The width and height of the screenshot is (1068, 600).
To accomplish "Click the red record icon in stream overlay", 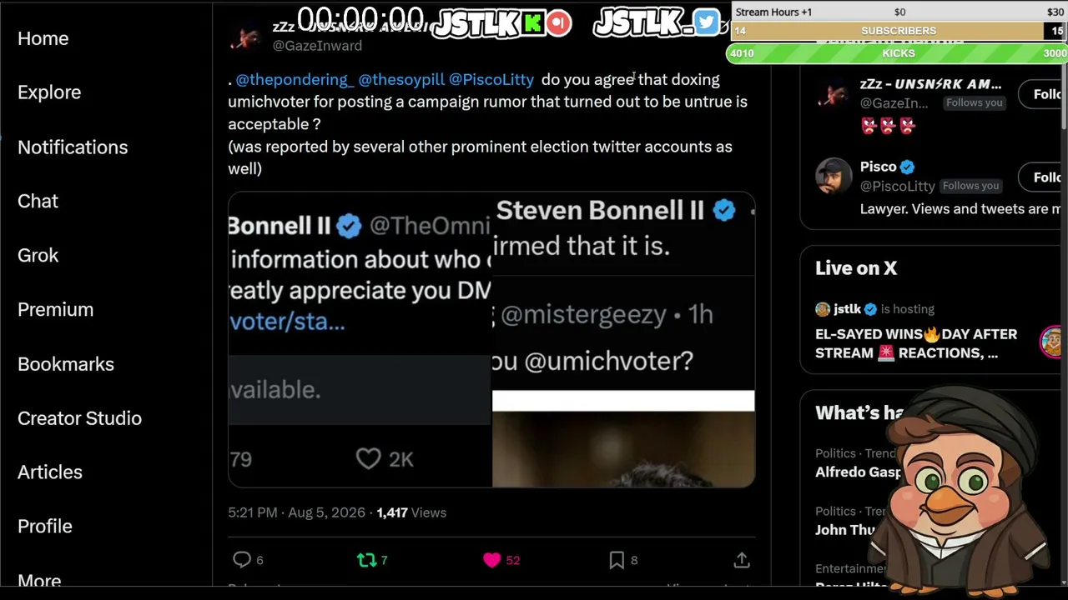I will click(559, 22).
